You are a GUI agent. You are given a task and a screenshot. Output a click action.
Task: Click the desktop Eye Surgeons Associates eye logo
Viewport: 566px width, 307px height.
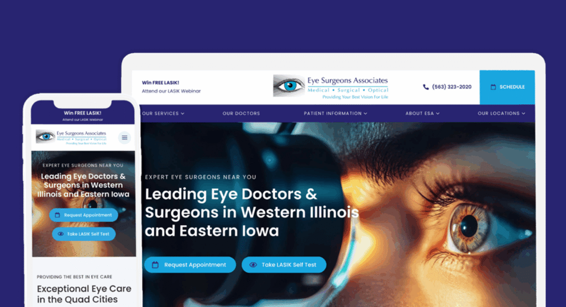289,86
